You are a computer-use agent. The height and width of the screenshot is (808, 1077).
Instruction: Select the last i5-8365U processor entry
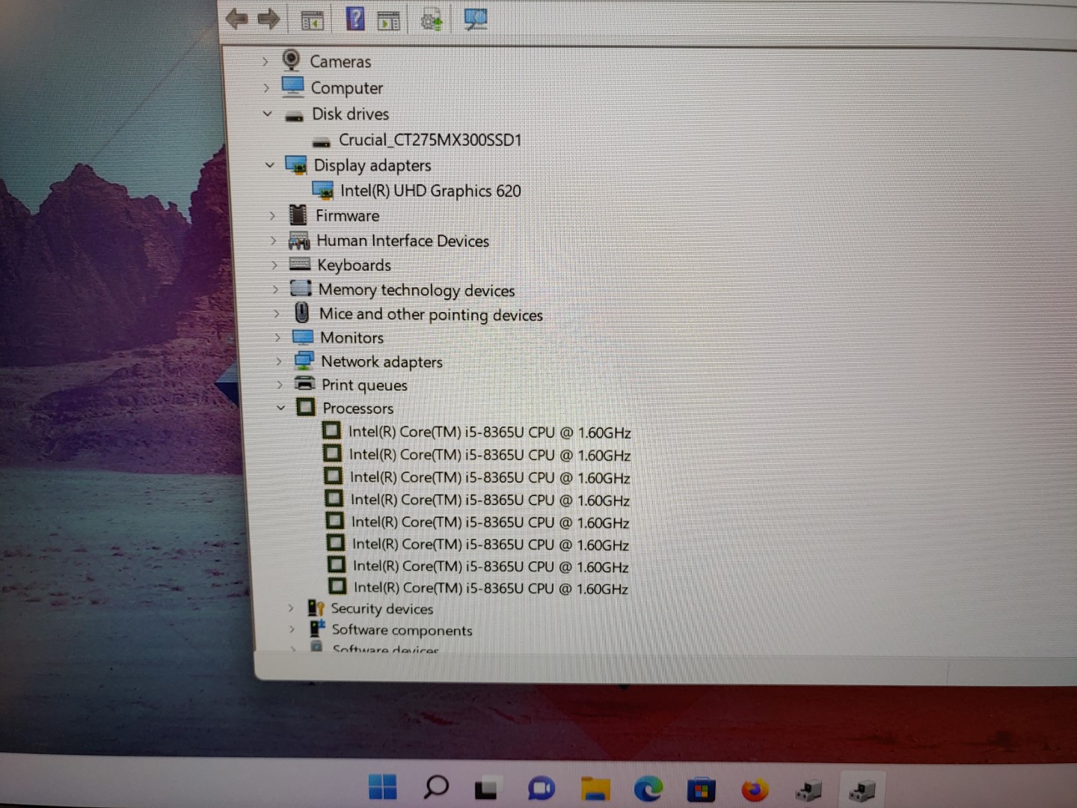(x=491, y=588)
